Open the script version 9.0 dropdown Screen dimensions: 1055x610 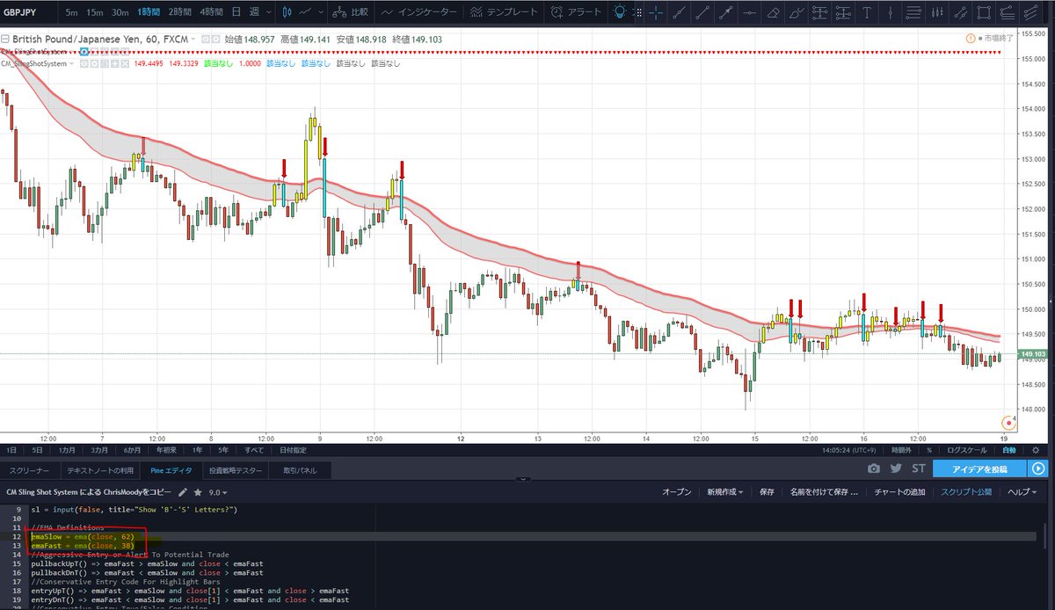point(217,492)
